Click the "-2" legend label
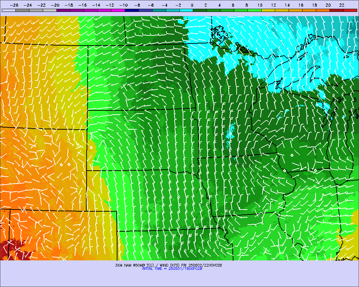Image resolution: width=359 pixels, height=287 pixels. 178,5
